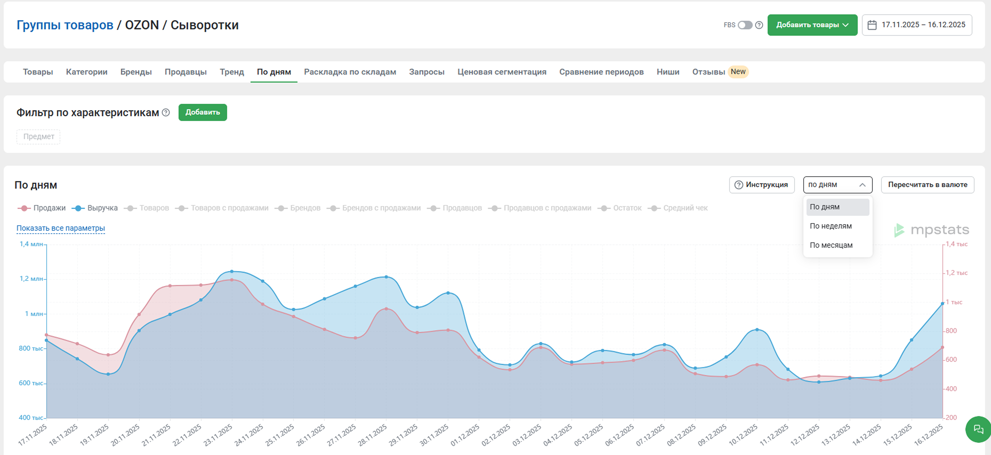Click question icon in Инструкция button
Viewport: 991px width, 455px height.
738,185
